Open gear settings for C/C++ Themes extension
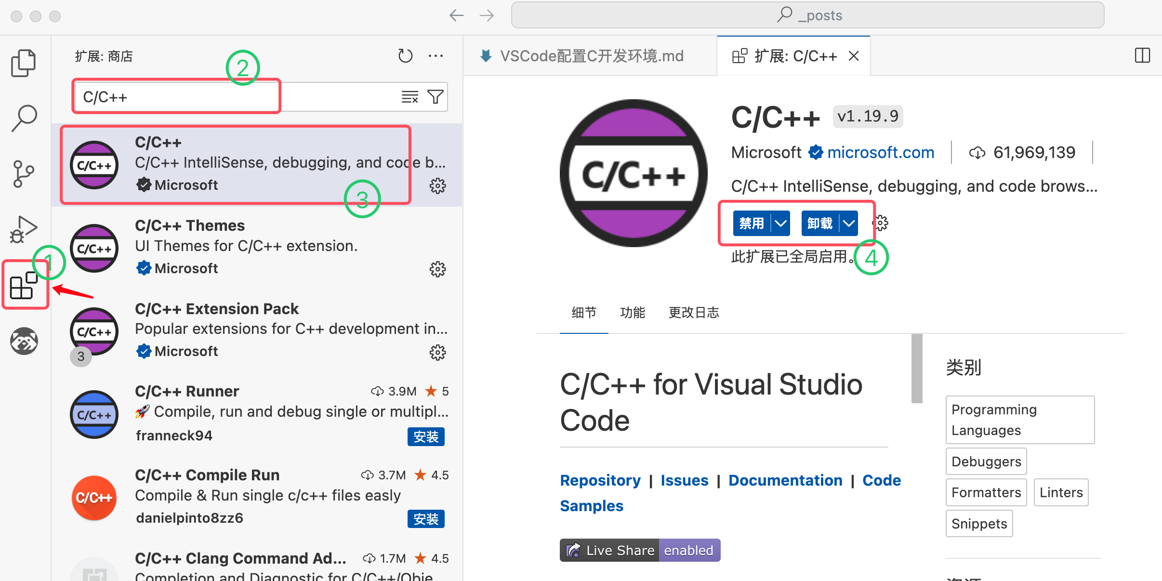This screenshot has width=1162, height=581. click(x=437, y=269)
